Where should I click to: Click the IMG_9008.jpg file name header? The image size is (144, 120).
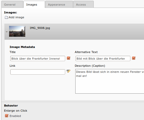click(x=40, y=28)
